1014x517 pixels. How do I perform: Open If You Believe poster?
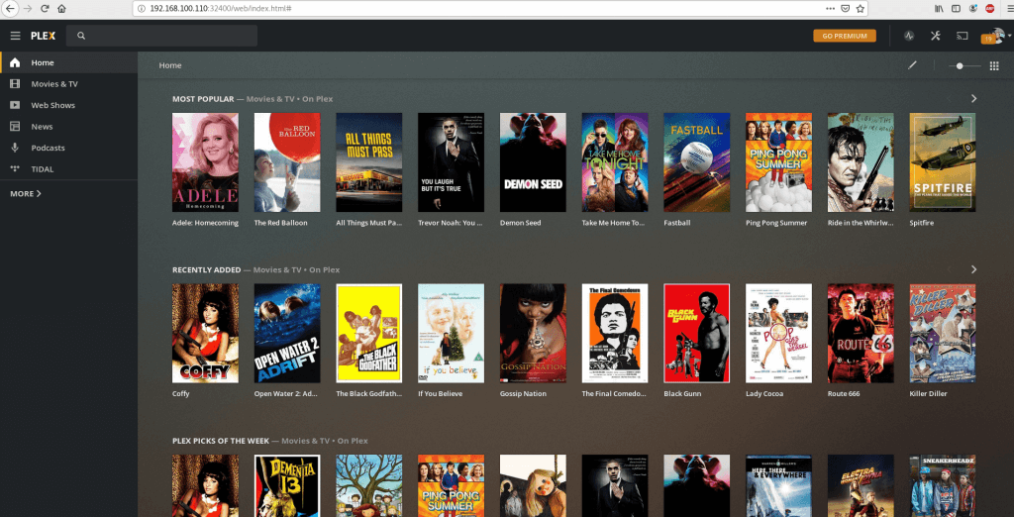pyautogui.click(x=451, y=333)
